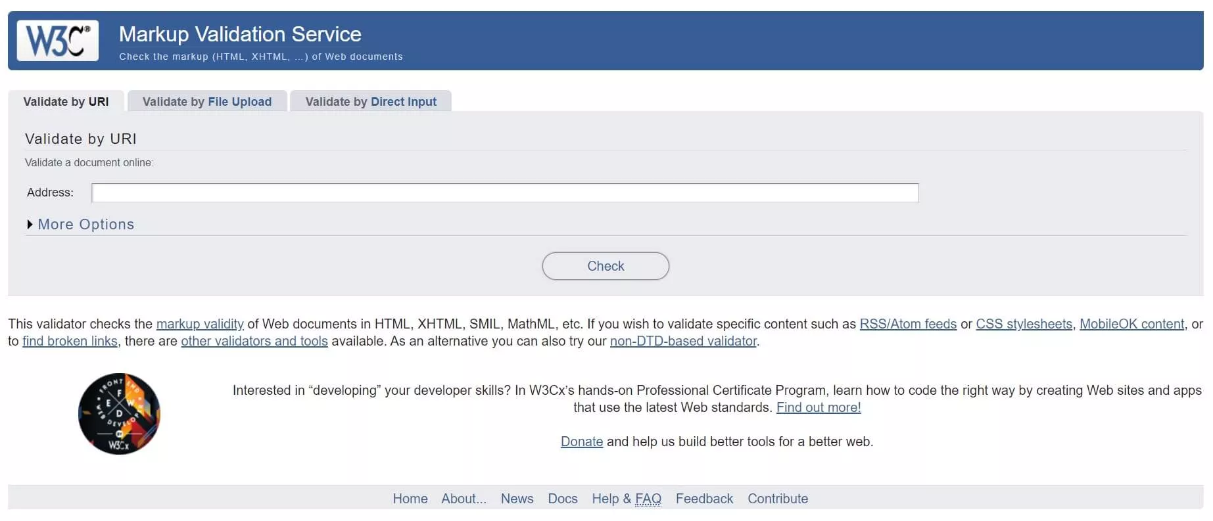Click the W3Cx Front-End Web Developer badge
This screenshot has width=1213, height=521.
[119, 414]
